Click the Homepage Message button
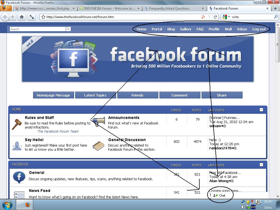The width and height of the screenshot is (280, 210). pos(53,95)
